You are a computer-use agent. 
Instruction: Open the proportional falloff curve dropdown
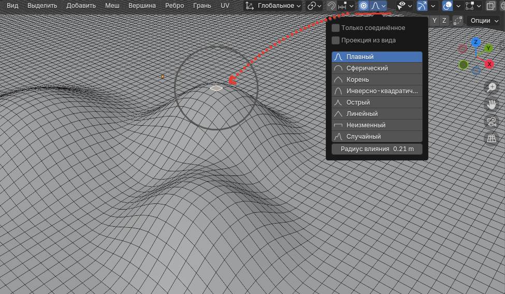click(x=378, y=6)
